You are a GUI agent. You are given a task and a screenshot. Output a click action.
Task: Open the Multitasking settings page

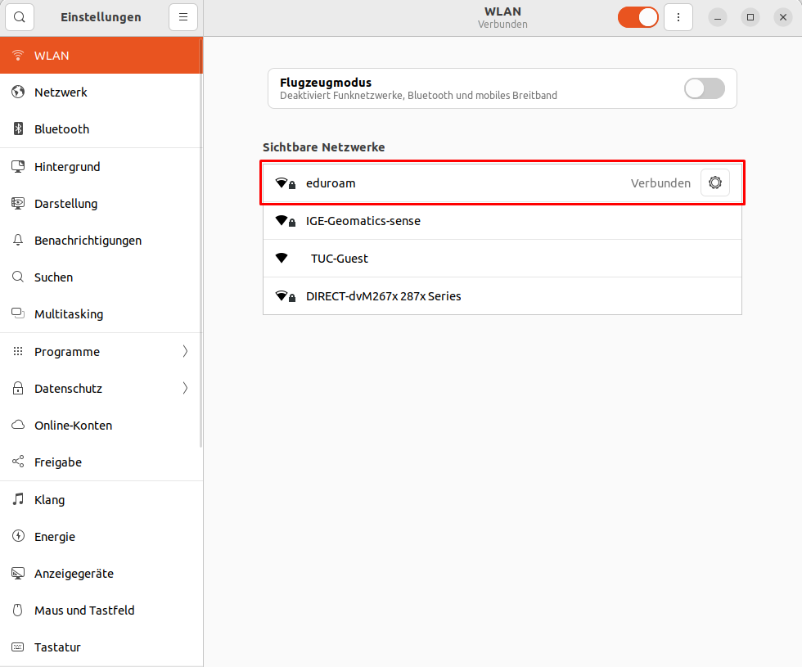click(x=101, y=314)
